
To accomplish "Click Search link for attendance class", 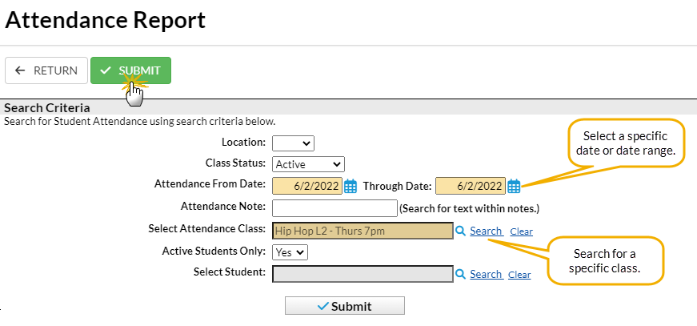I will [x=486, y=231].
